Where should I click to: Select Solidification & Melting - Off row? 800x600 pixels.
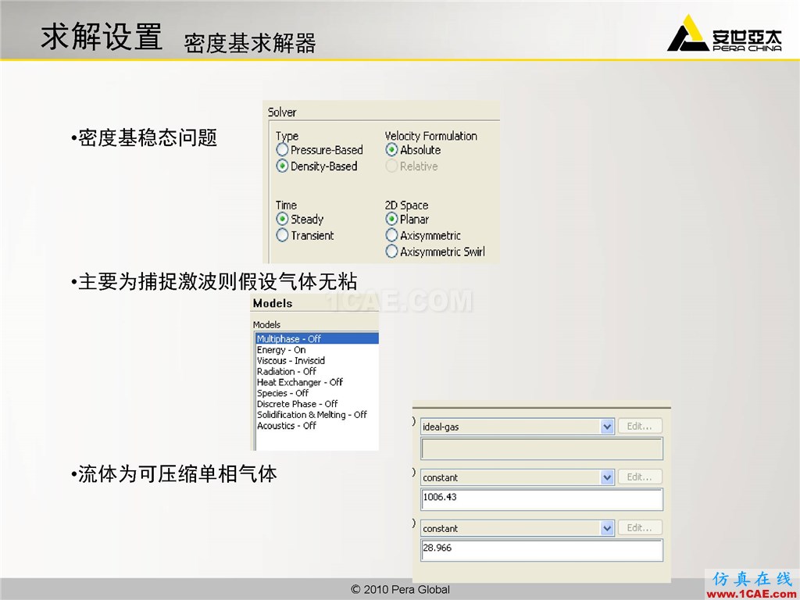[x=317, y=415]
